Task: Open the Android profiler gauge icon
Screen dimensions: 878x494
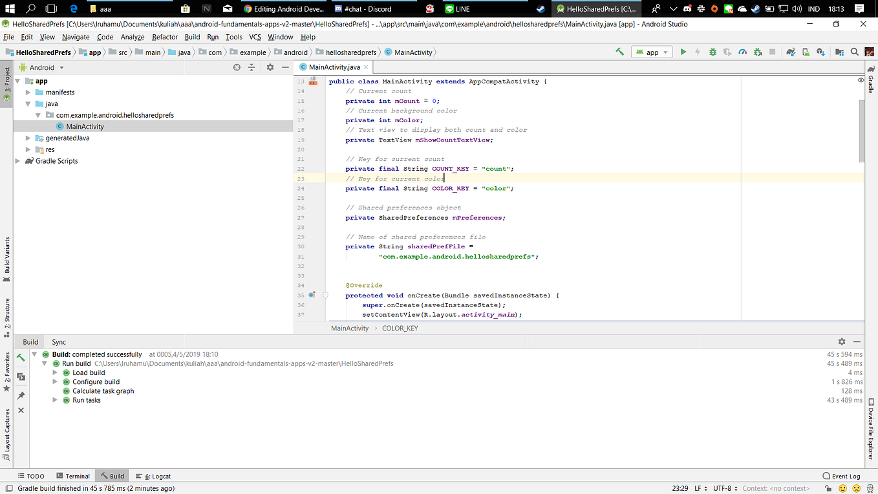Action: click(x=742, y=52)
